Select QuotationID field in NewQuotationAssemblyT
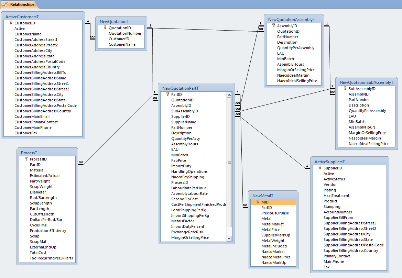The width and height of the screenshot is (402, 278). click(x=294, y=31)
